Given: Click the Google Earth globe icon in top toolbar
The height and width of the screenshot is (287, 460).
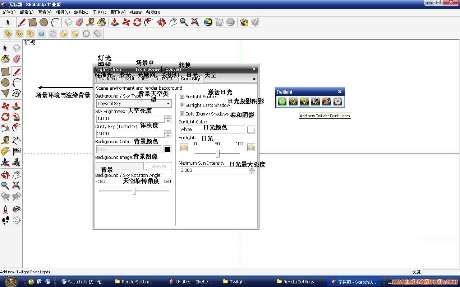Looking at the screenshot, I should 208,22.
